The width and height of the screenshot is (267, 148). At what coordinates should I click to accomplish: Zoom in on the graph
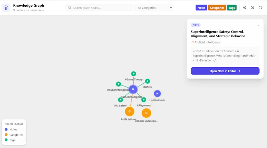pos(245,8)
